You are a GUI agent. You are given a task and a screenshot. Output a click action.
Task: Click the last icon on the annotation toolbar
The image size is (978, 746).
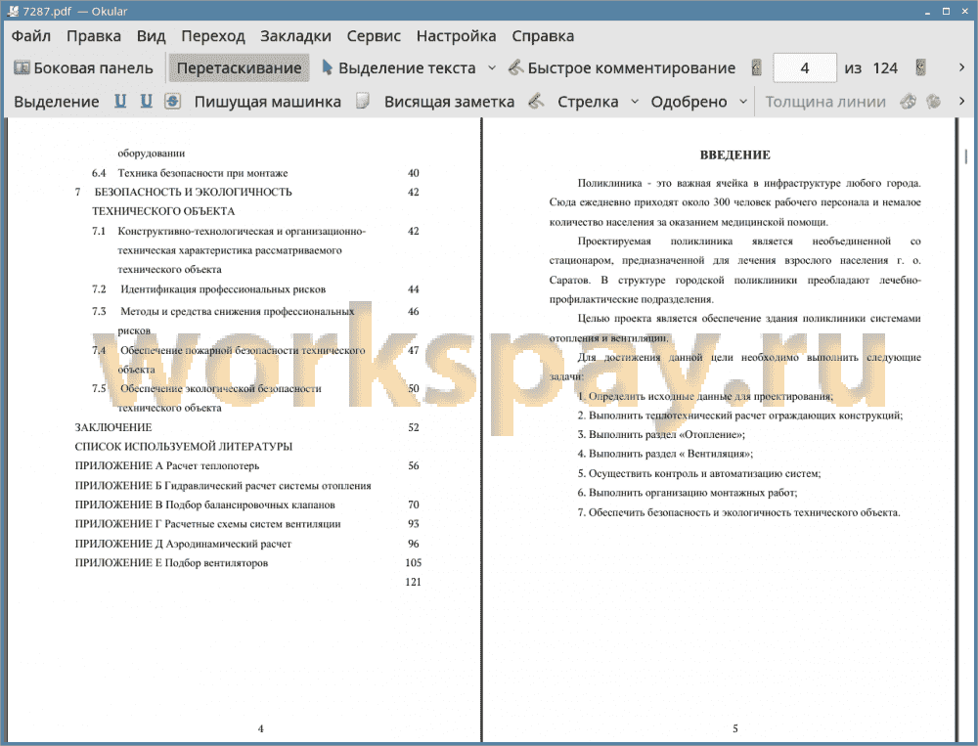[934, 101]
